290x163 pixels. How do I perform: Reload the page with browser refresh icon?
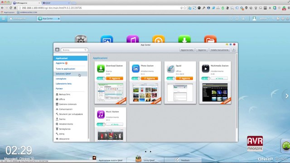pyautogui.click(x=11, y=8)
